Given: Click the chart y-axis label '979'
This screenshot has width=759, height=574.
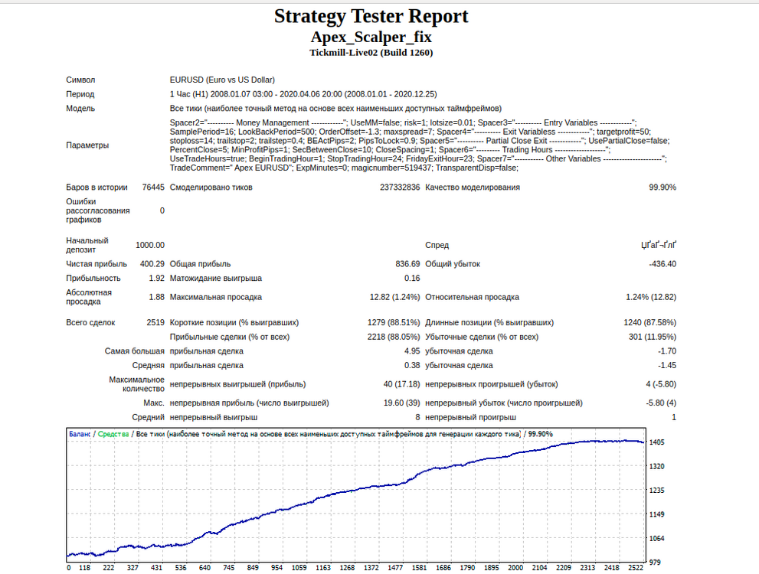Looking at the screenshot, I should pos(655,562).
